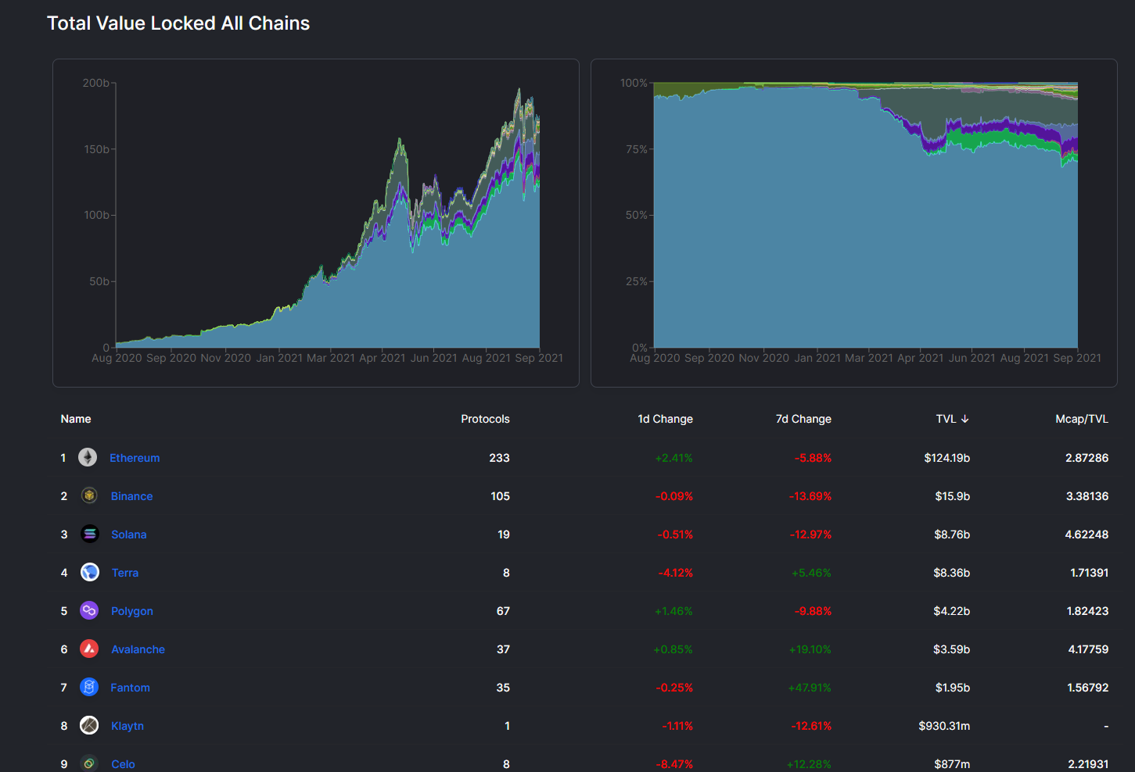Click the Celo chain logo icon
Image resolution: width=1135 pixels, height=772 pixels.
pos(89,763)
